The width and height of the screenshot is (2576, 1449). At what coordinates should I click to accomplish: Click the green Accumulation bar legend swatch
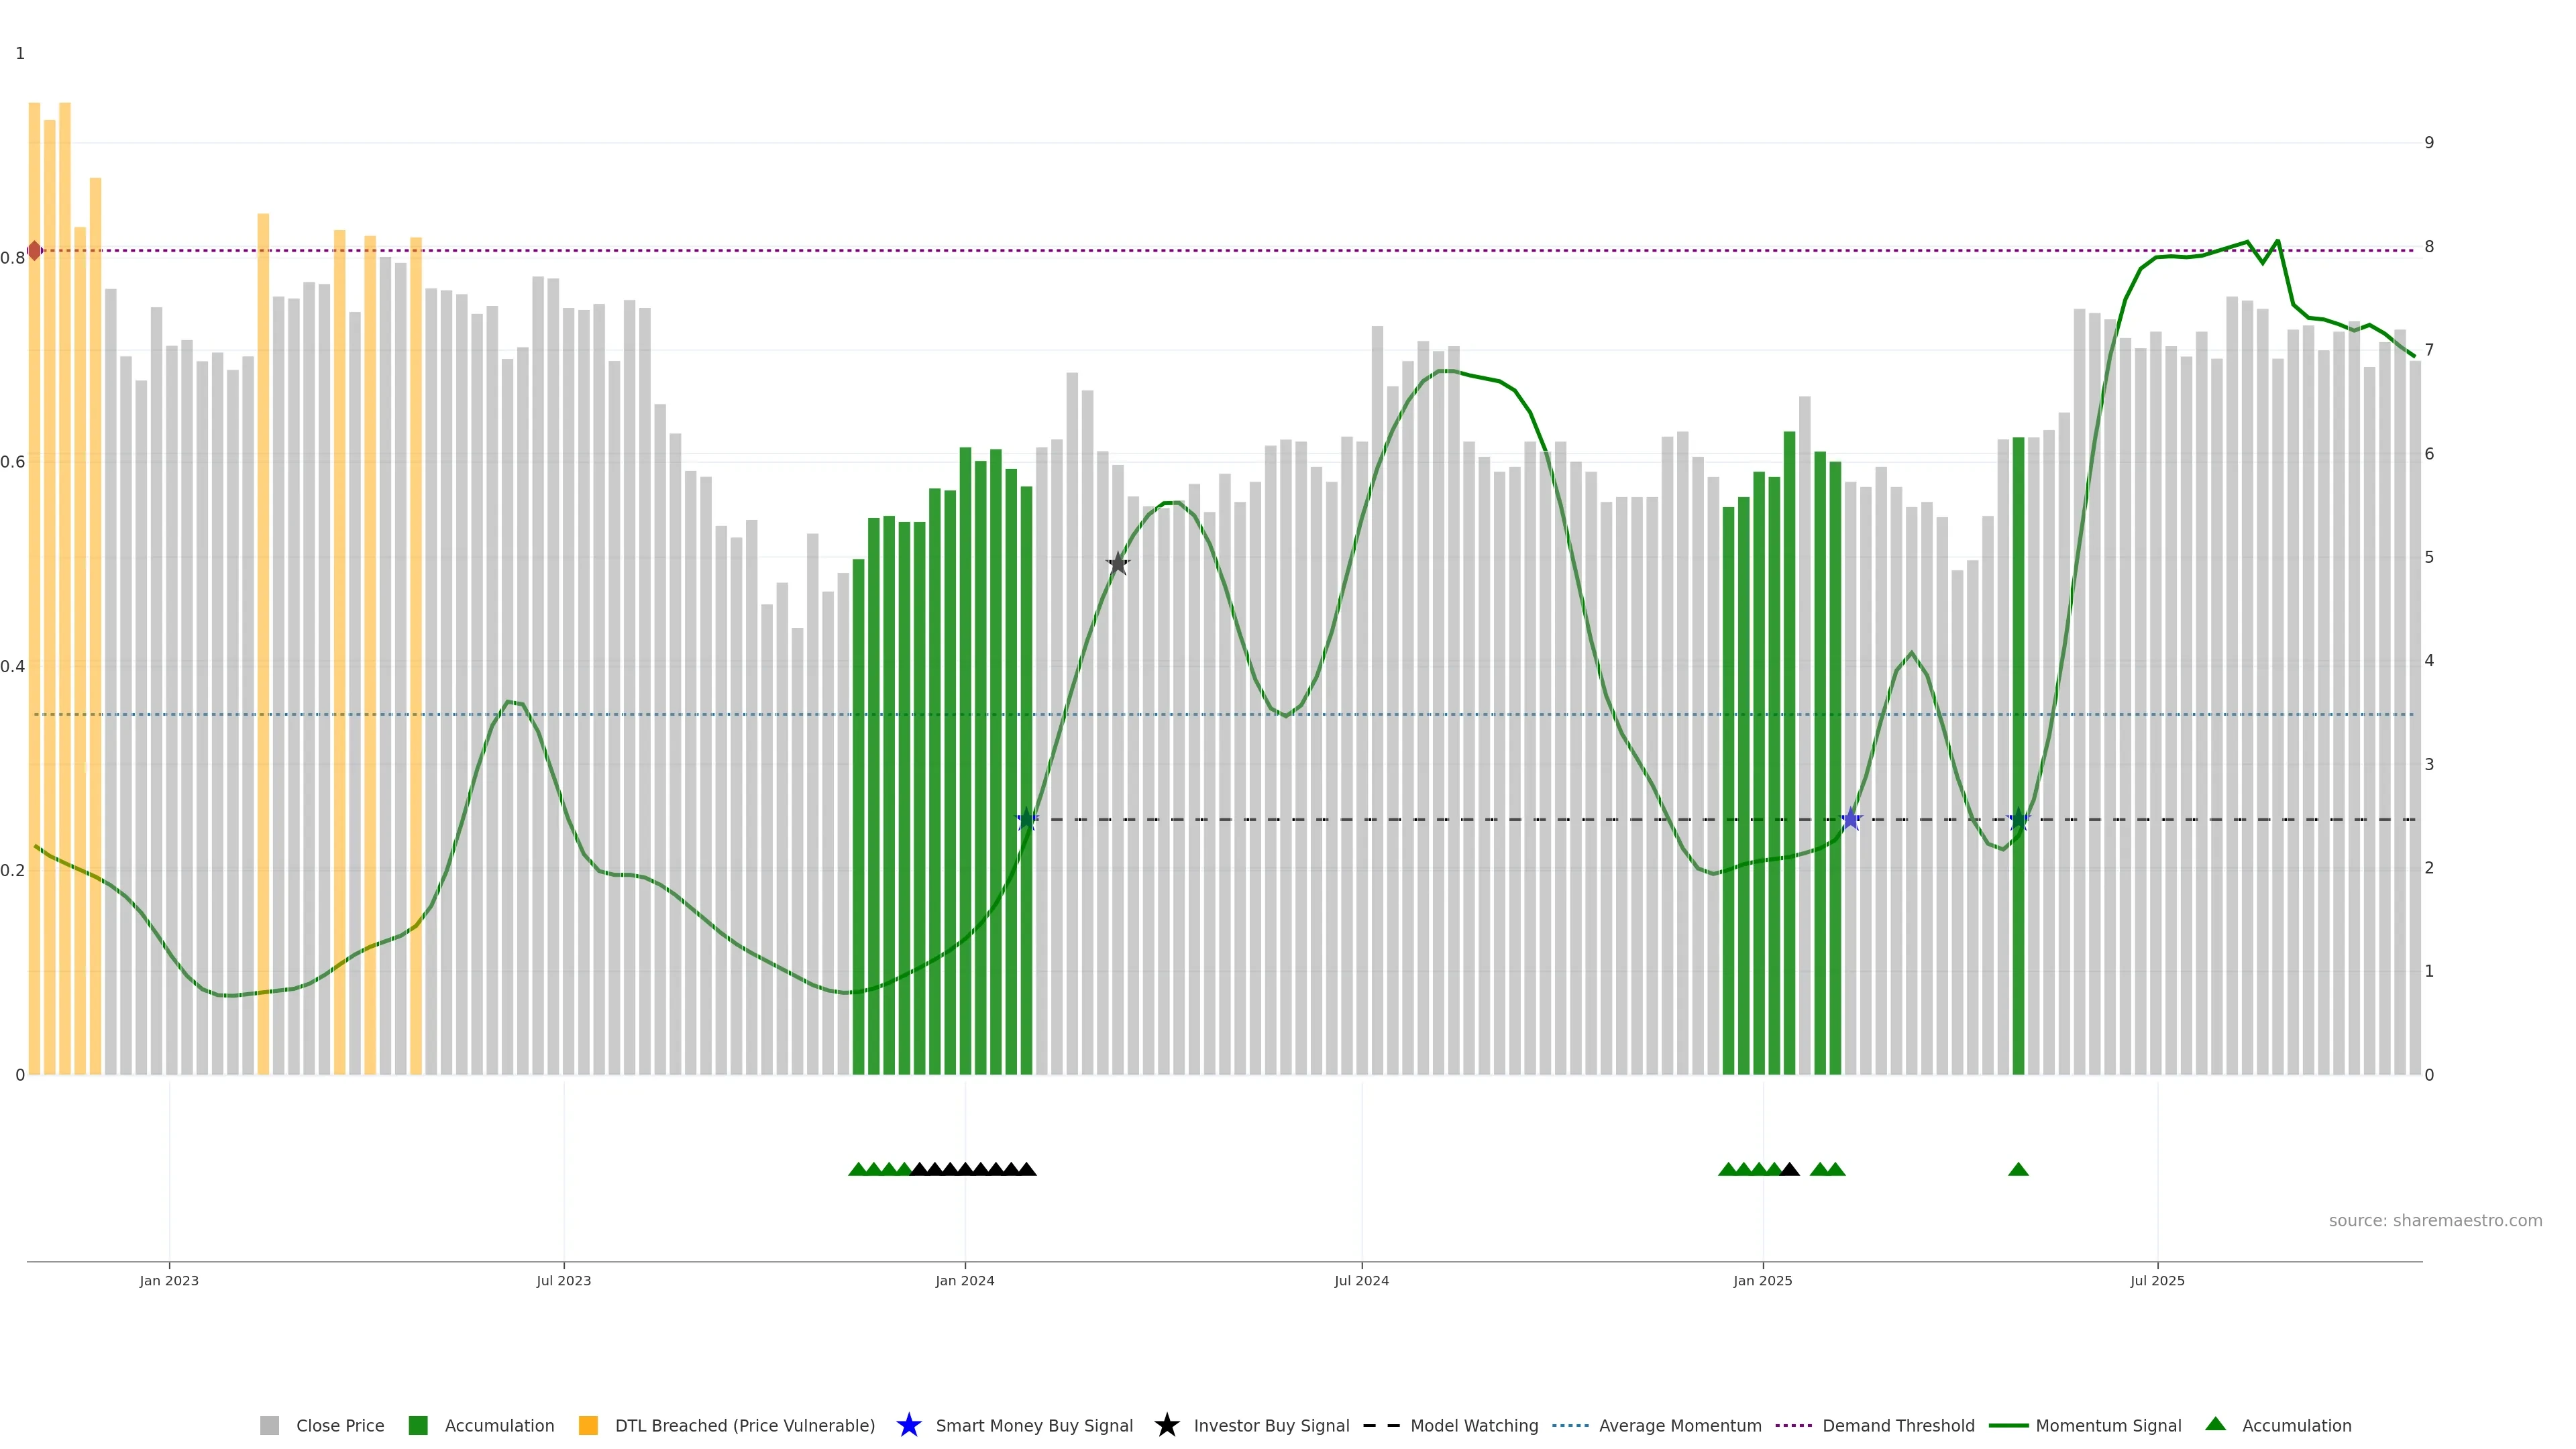click(x=418, y=1425)
